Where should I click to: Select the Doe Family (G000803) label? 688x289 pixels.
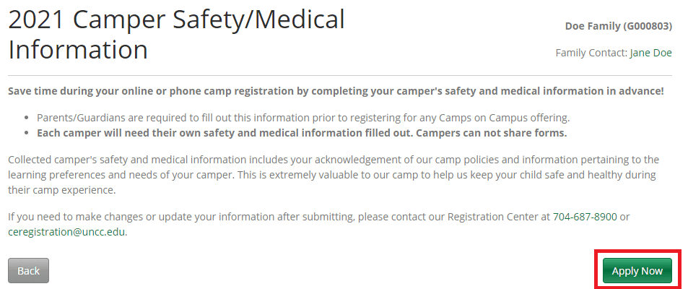click(x=618, y=26)
